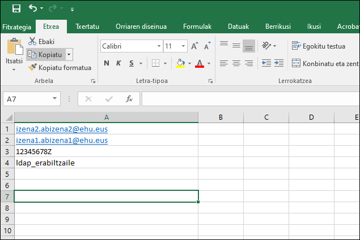Open Arbela clipboard dialog launcher
The width and height of the screenshot is (360, 240).
click(x=93, y=81)
